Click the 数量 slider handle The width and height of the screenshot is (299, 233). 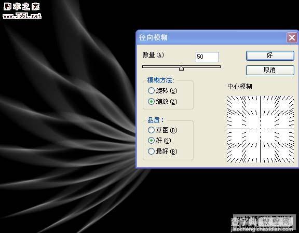tap(181, 68)
